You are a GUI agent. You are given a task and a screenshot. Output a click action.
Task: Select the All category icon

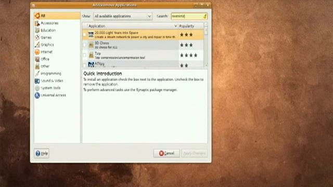coord(37,16)
